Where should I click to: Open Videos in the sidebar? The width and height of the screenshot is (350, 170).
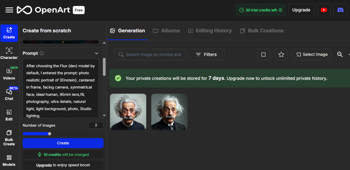[9, 74]
